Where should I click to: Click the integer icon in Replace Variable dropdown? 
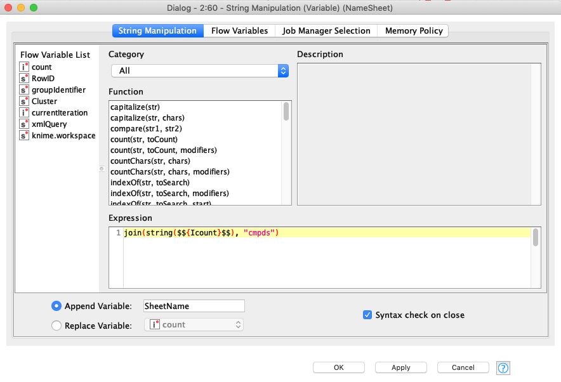pyautogui.click(x=155, y=324)
